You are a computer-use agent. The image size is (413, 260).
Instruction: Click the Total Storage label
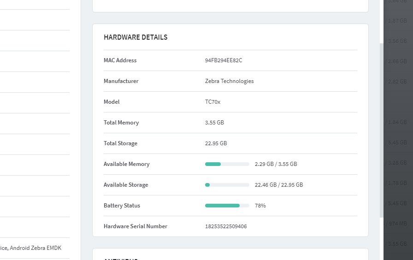[120, 143]
